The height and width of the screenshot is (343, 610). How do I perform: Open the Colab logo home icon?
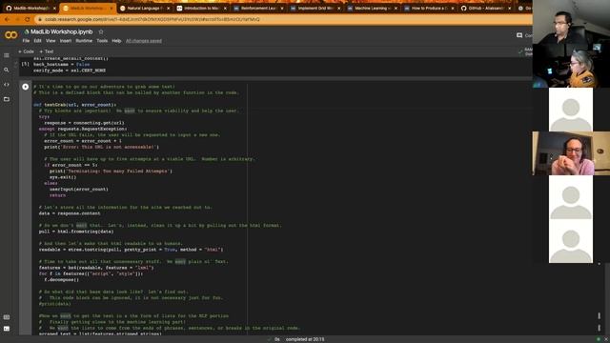coord(10,35)
